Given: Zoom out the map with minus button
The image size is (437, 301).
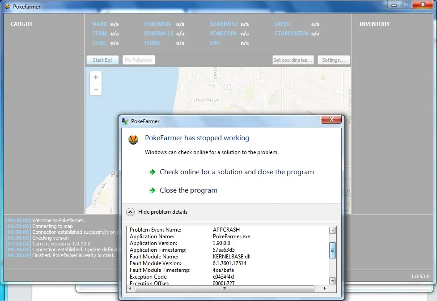Looking at the screenshot, I should click(x=96, y=89).
